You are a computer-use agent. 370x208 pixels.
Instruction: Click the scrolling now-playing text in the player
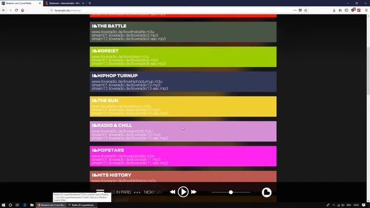[136, 192]
